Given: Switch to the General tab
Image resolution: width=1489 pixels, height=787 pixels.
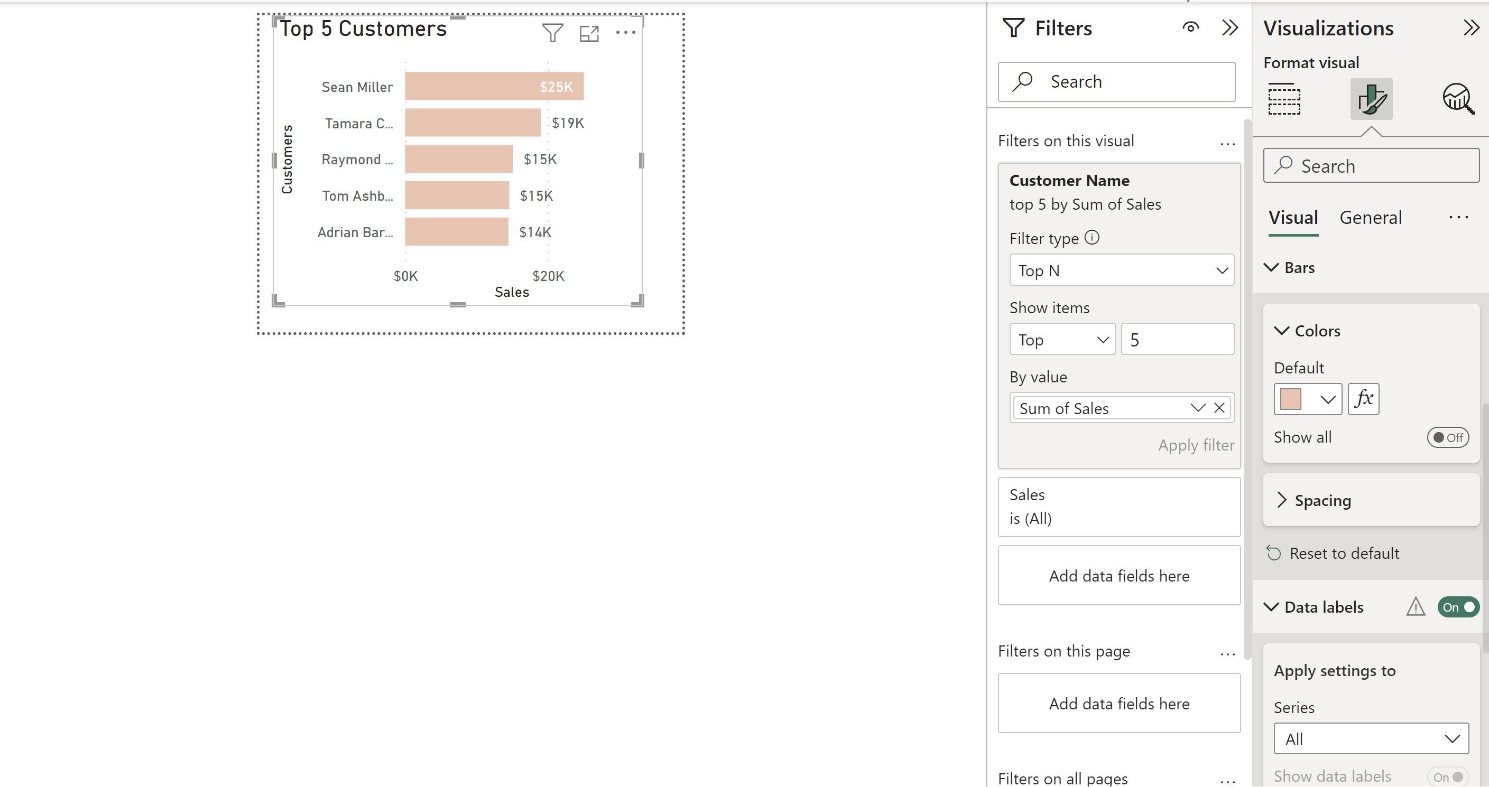Looking at the screenshot, I should (x=1371, y=218).
